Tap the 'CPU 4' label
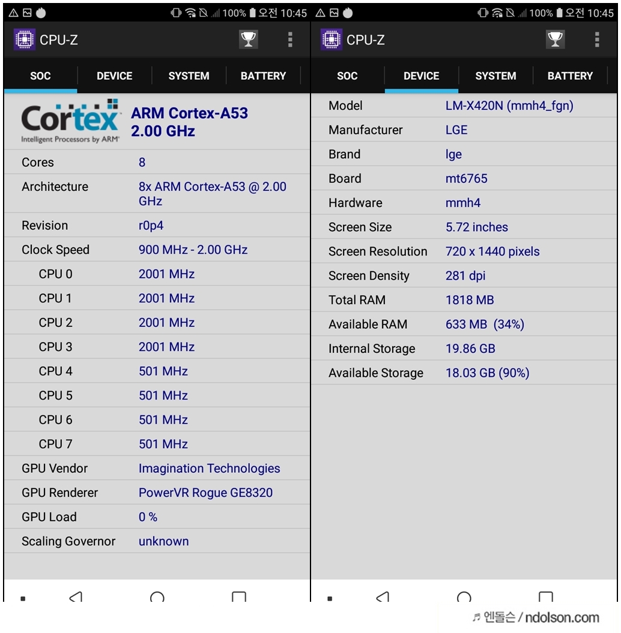The width and height of the screenshot is (621, 633). (x=55, y=371)
